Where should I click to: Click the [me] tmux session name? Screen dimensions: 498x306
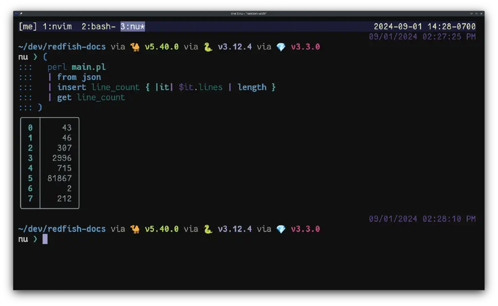pos(28,27)
